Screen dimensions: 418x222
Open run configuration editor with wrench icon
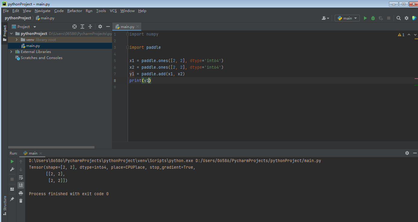coord(12,169)
